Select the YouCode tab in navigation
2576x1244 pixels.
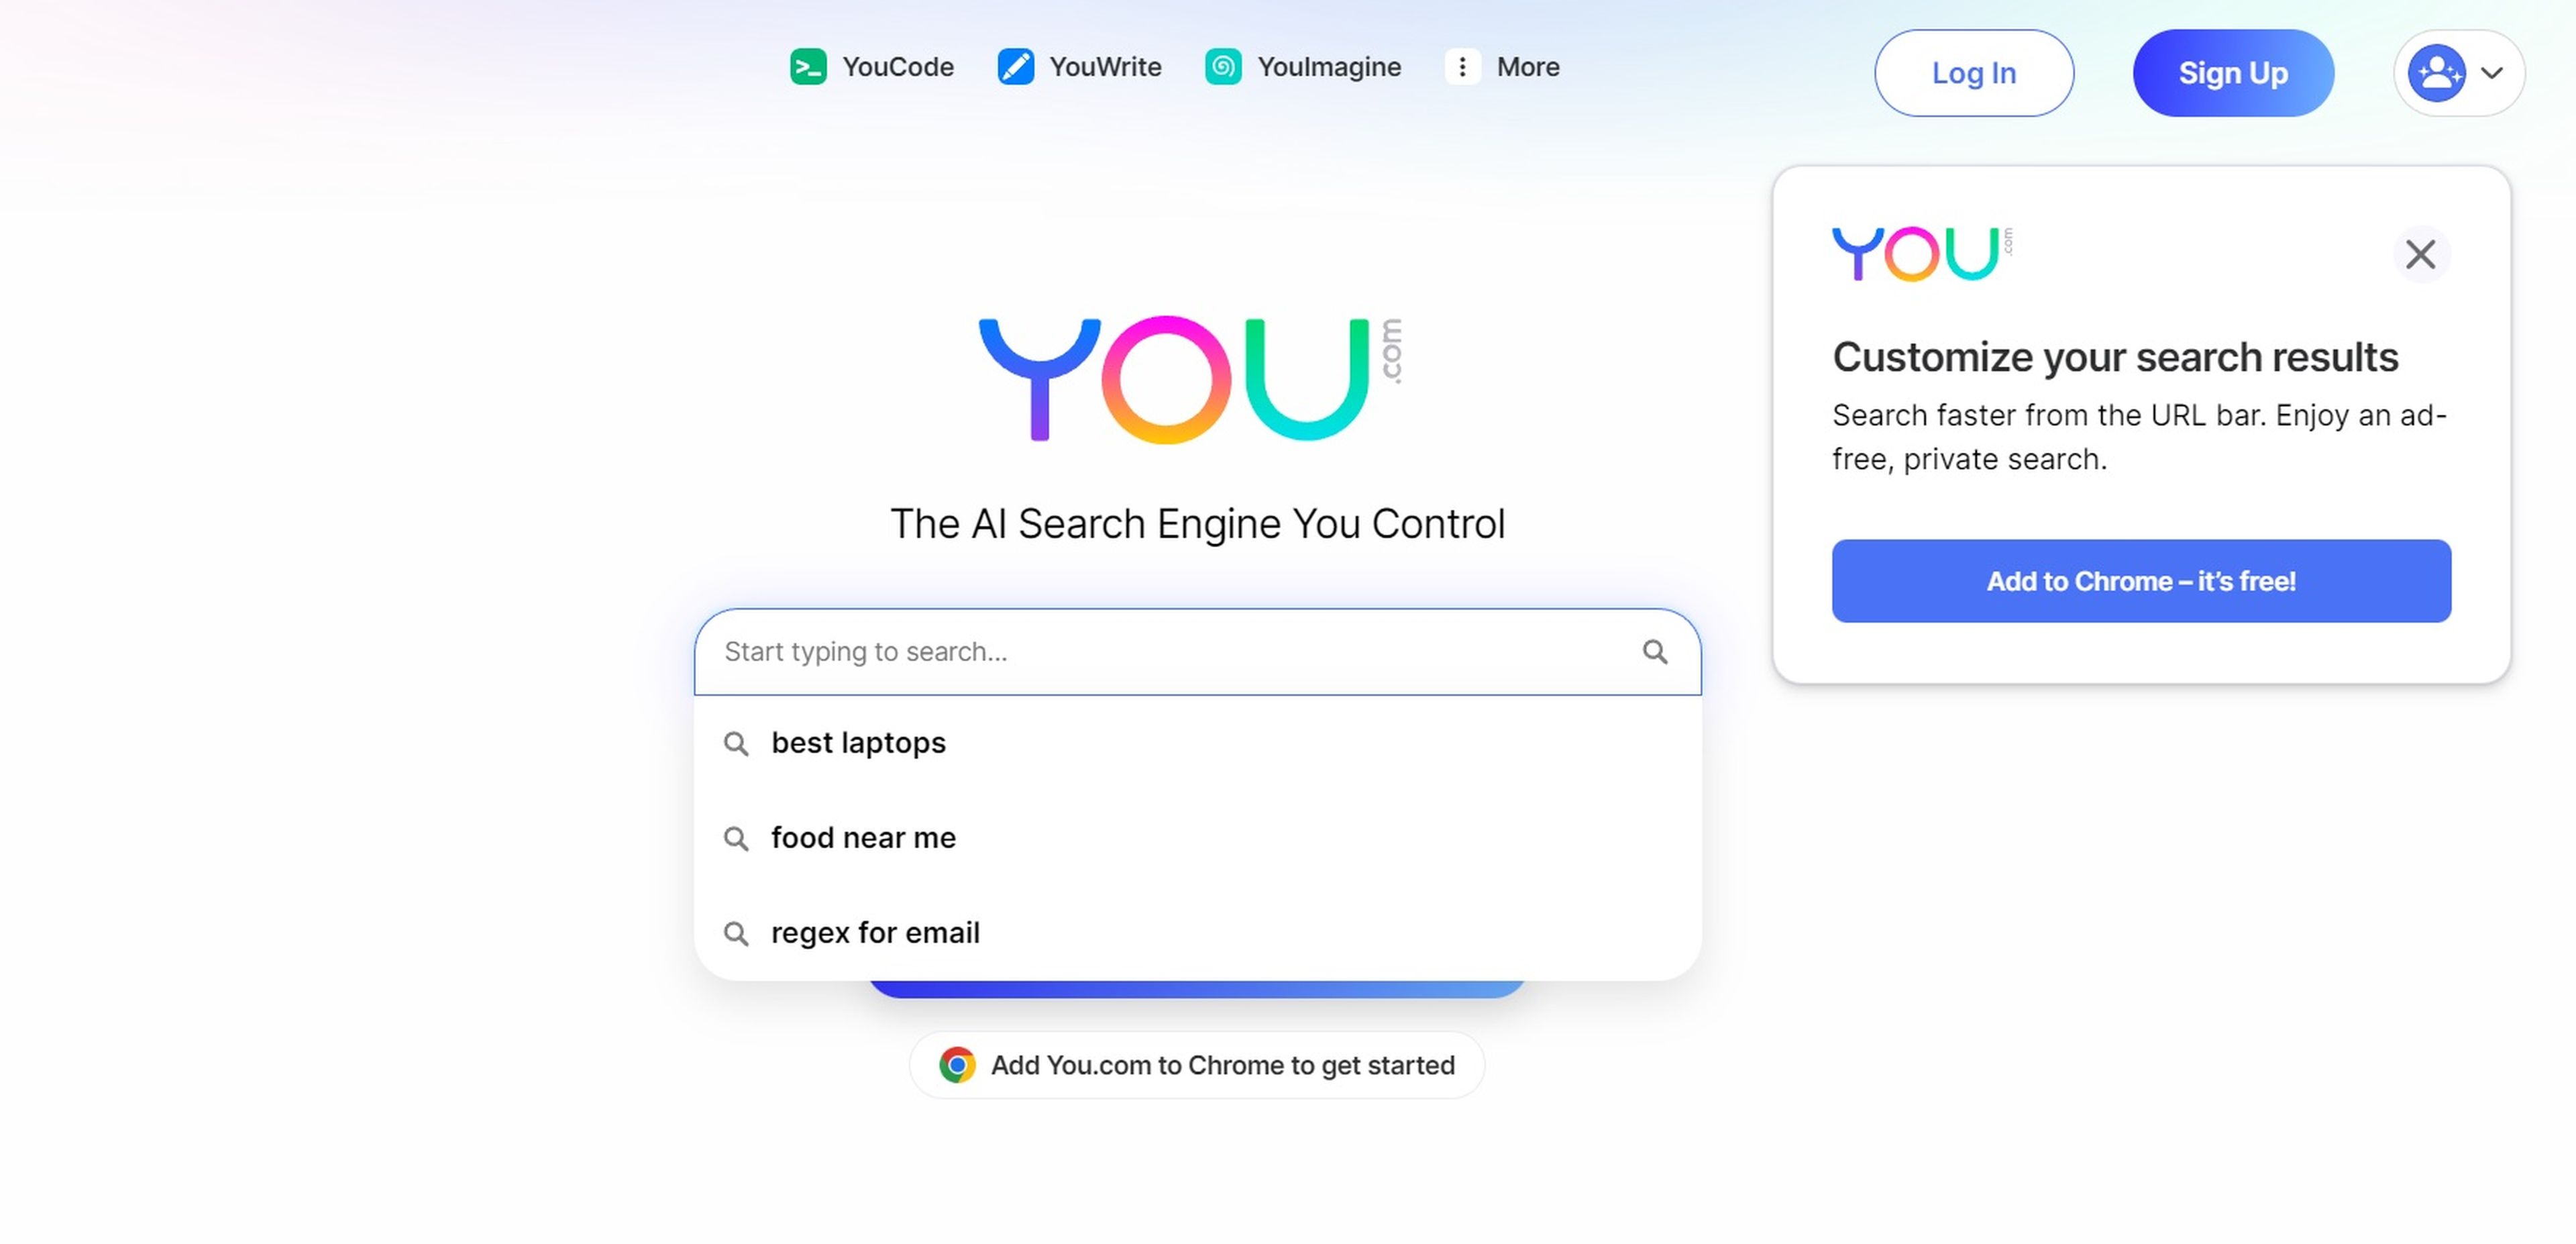[871, 64]
